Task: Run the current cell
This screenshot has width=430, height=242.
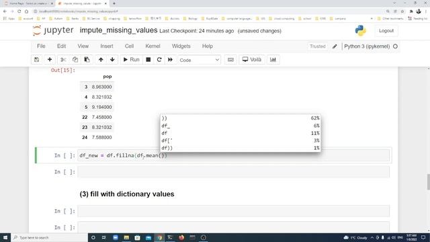Action: (x=132, y=60)
